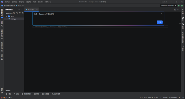Viewport: 185px width, 99px height.
Task: Open the AI panel on right sidebar
Action: tap(183, 19)
